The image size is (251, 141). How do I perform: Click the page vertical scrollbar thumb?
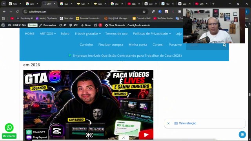tap(249, 95)
